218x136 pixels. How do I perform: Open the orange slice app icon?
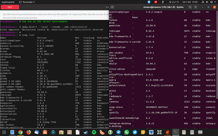102,132
